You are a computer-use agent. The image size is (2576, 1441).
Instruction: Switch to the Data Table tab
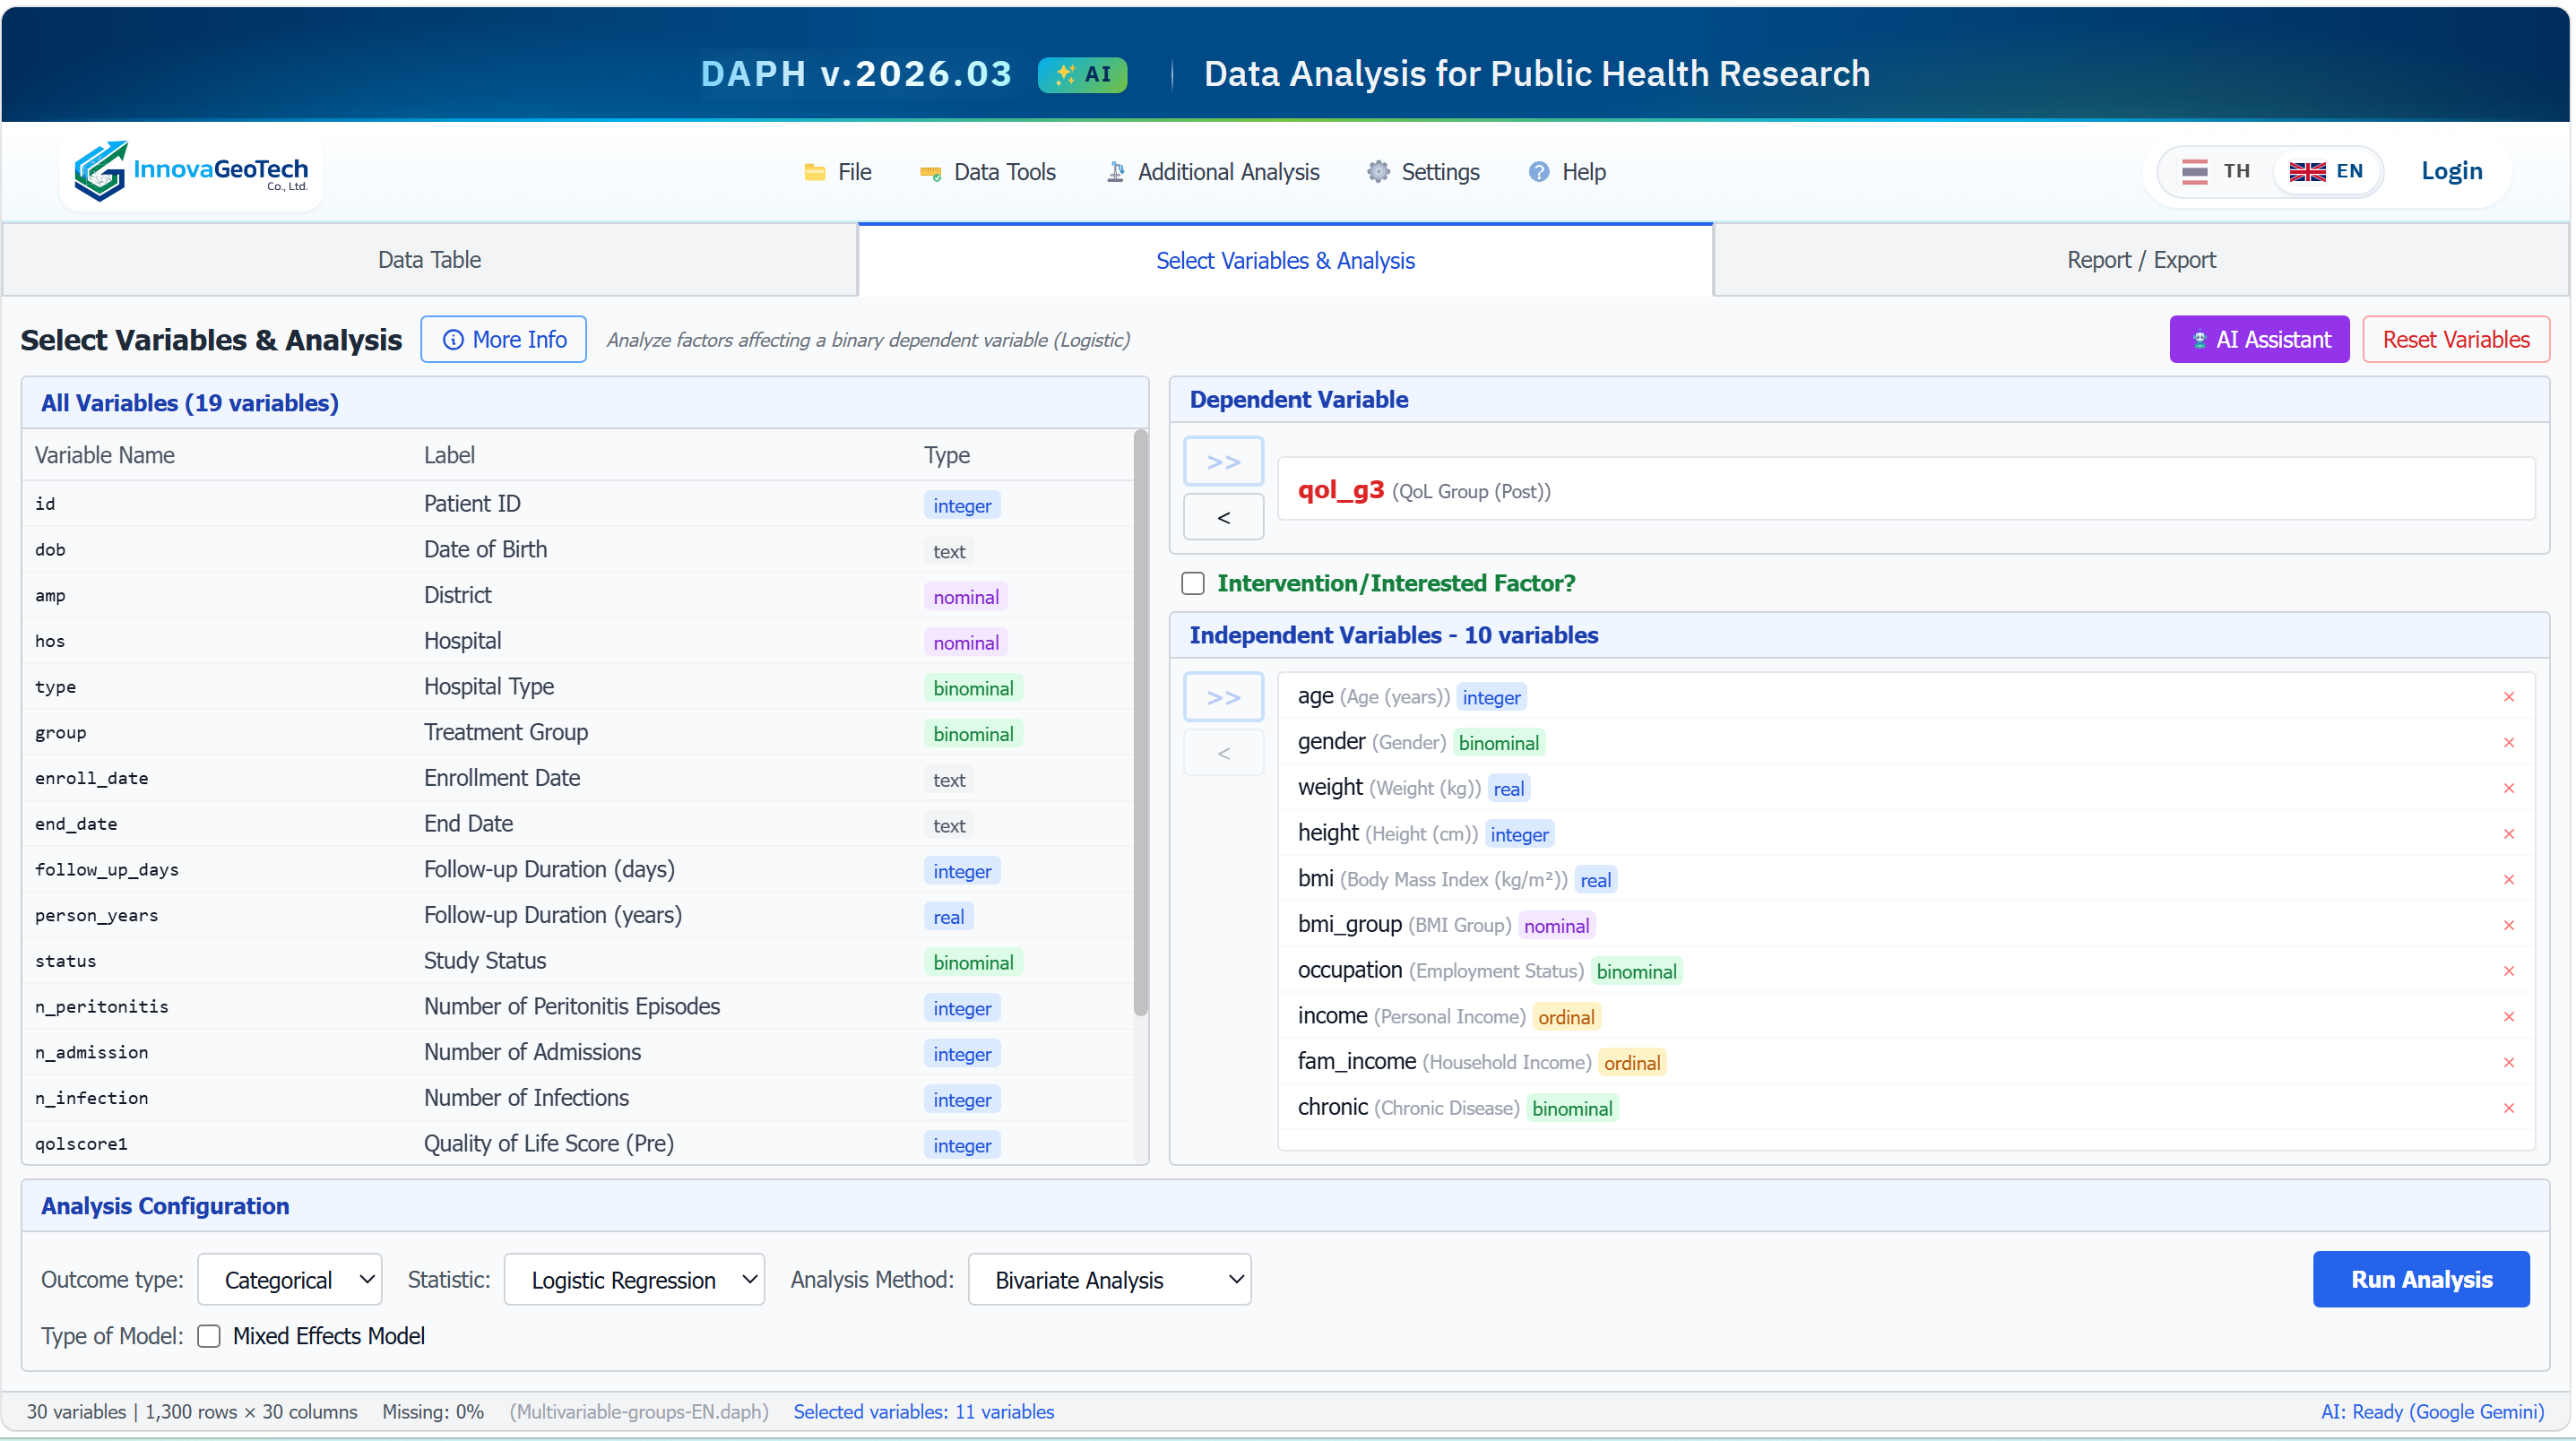click(430, 259)
